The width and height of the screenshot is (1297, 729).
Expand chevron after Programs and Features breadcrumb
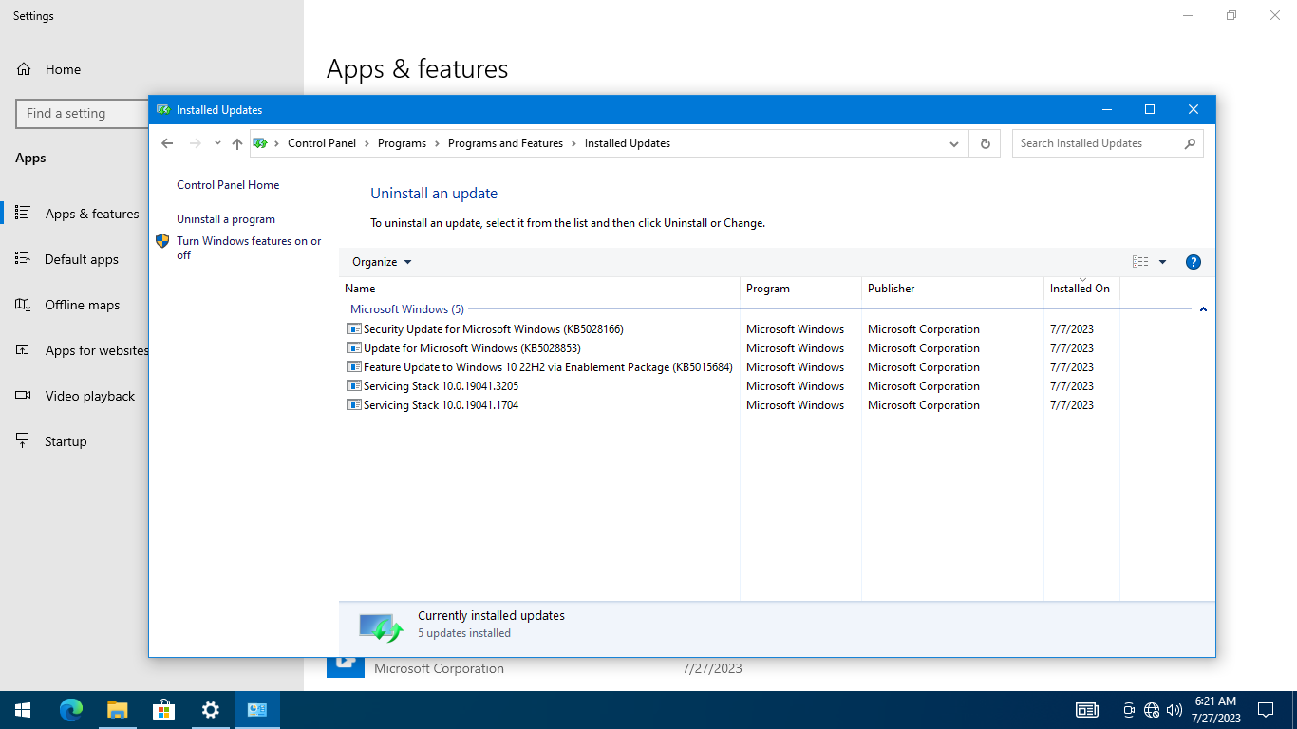pos(573,143)
